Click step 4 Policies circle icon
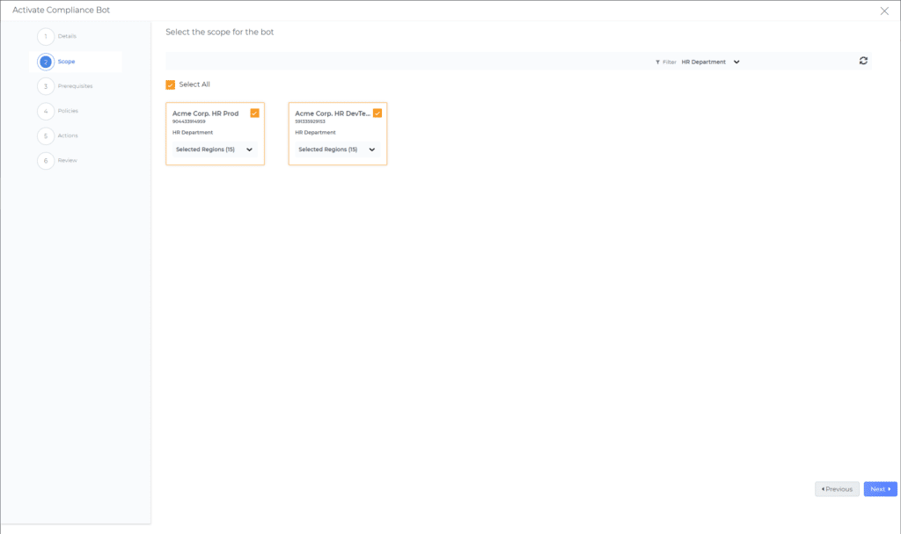 click(46, 111)
